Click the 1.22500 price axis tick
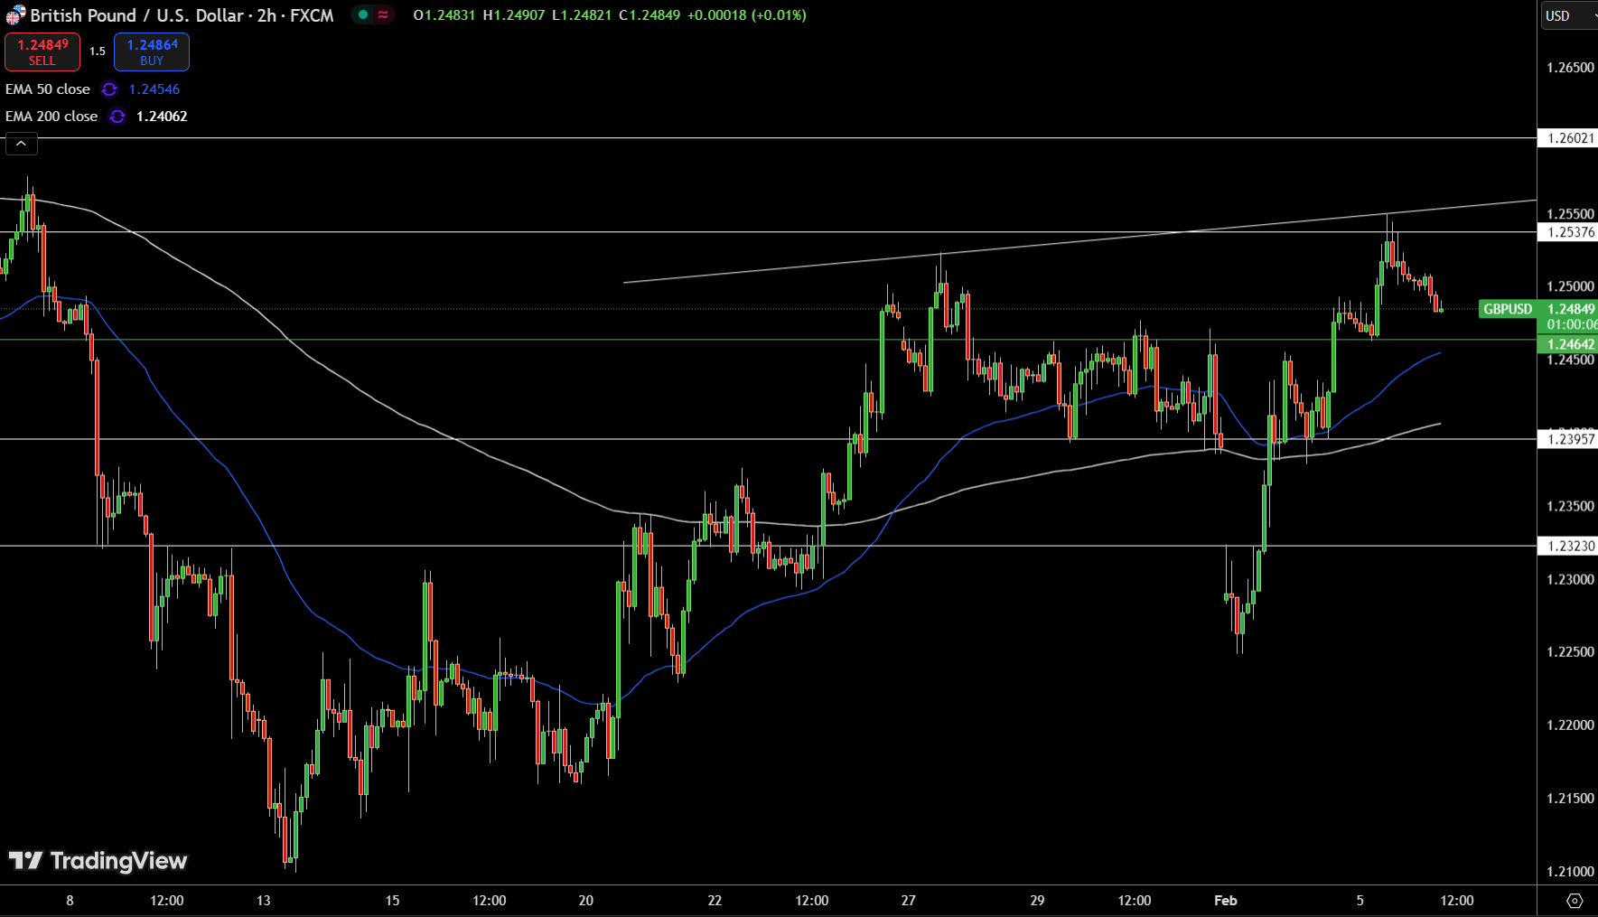The image size is (1598, 917). 1570,651
